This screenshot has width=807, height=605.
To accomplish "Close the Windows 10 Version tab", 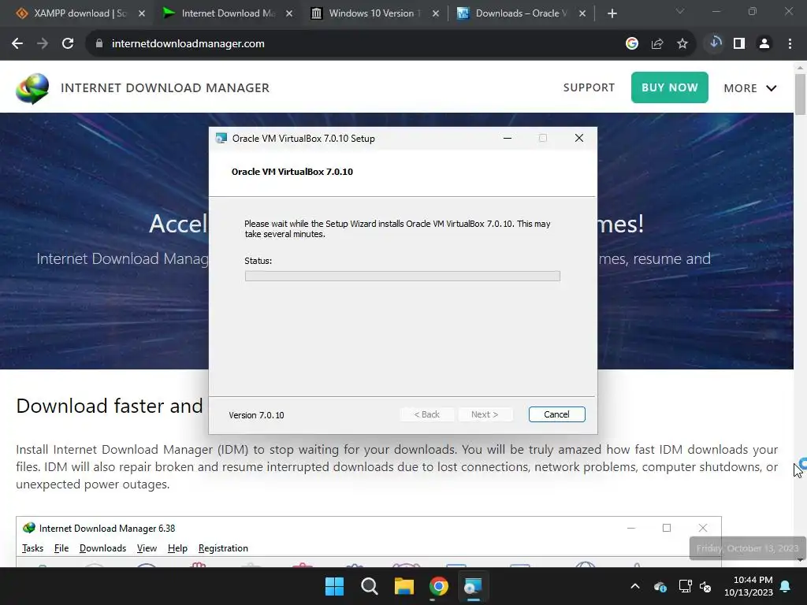I will click(x=436, y=13).
